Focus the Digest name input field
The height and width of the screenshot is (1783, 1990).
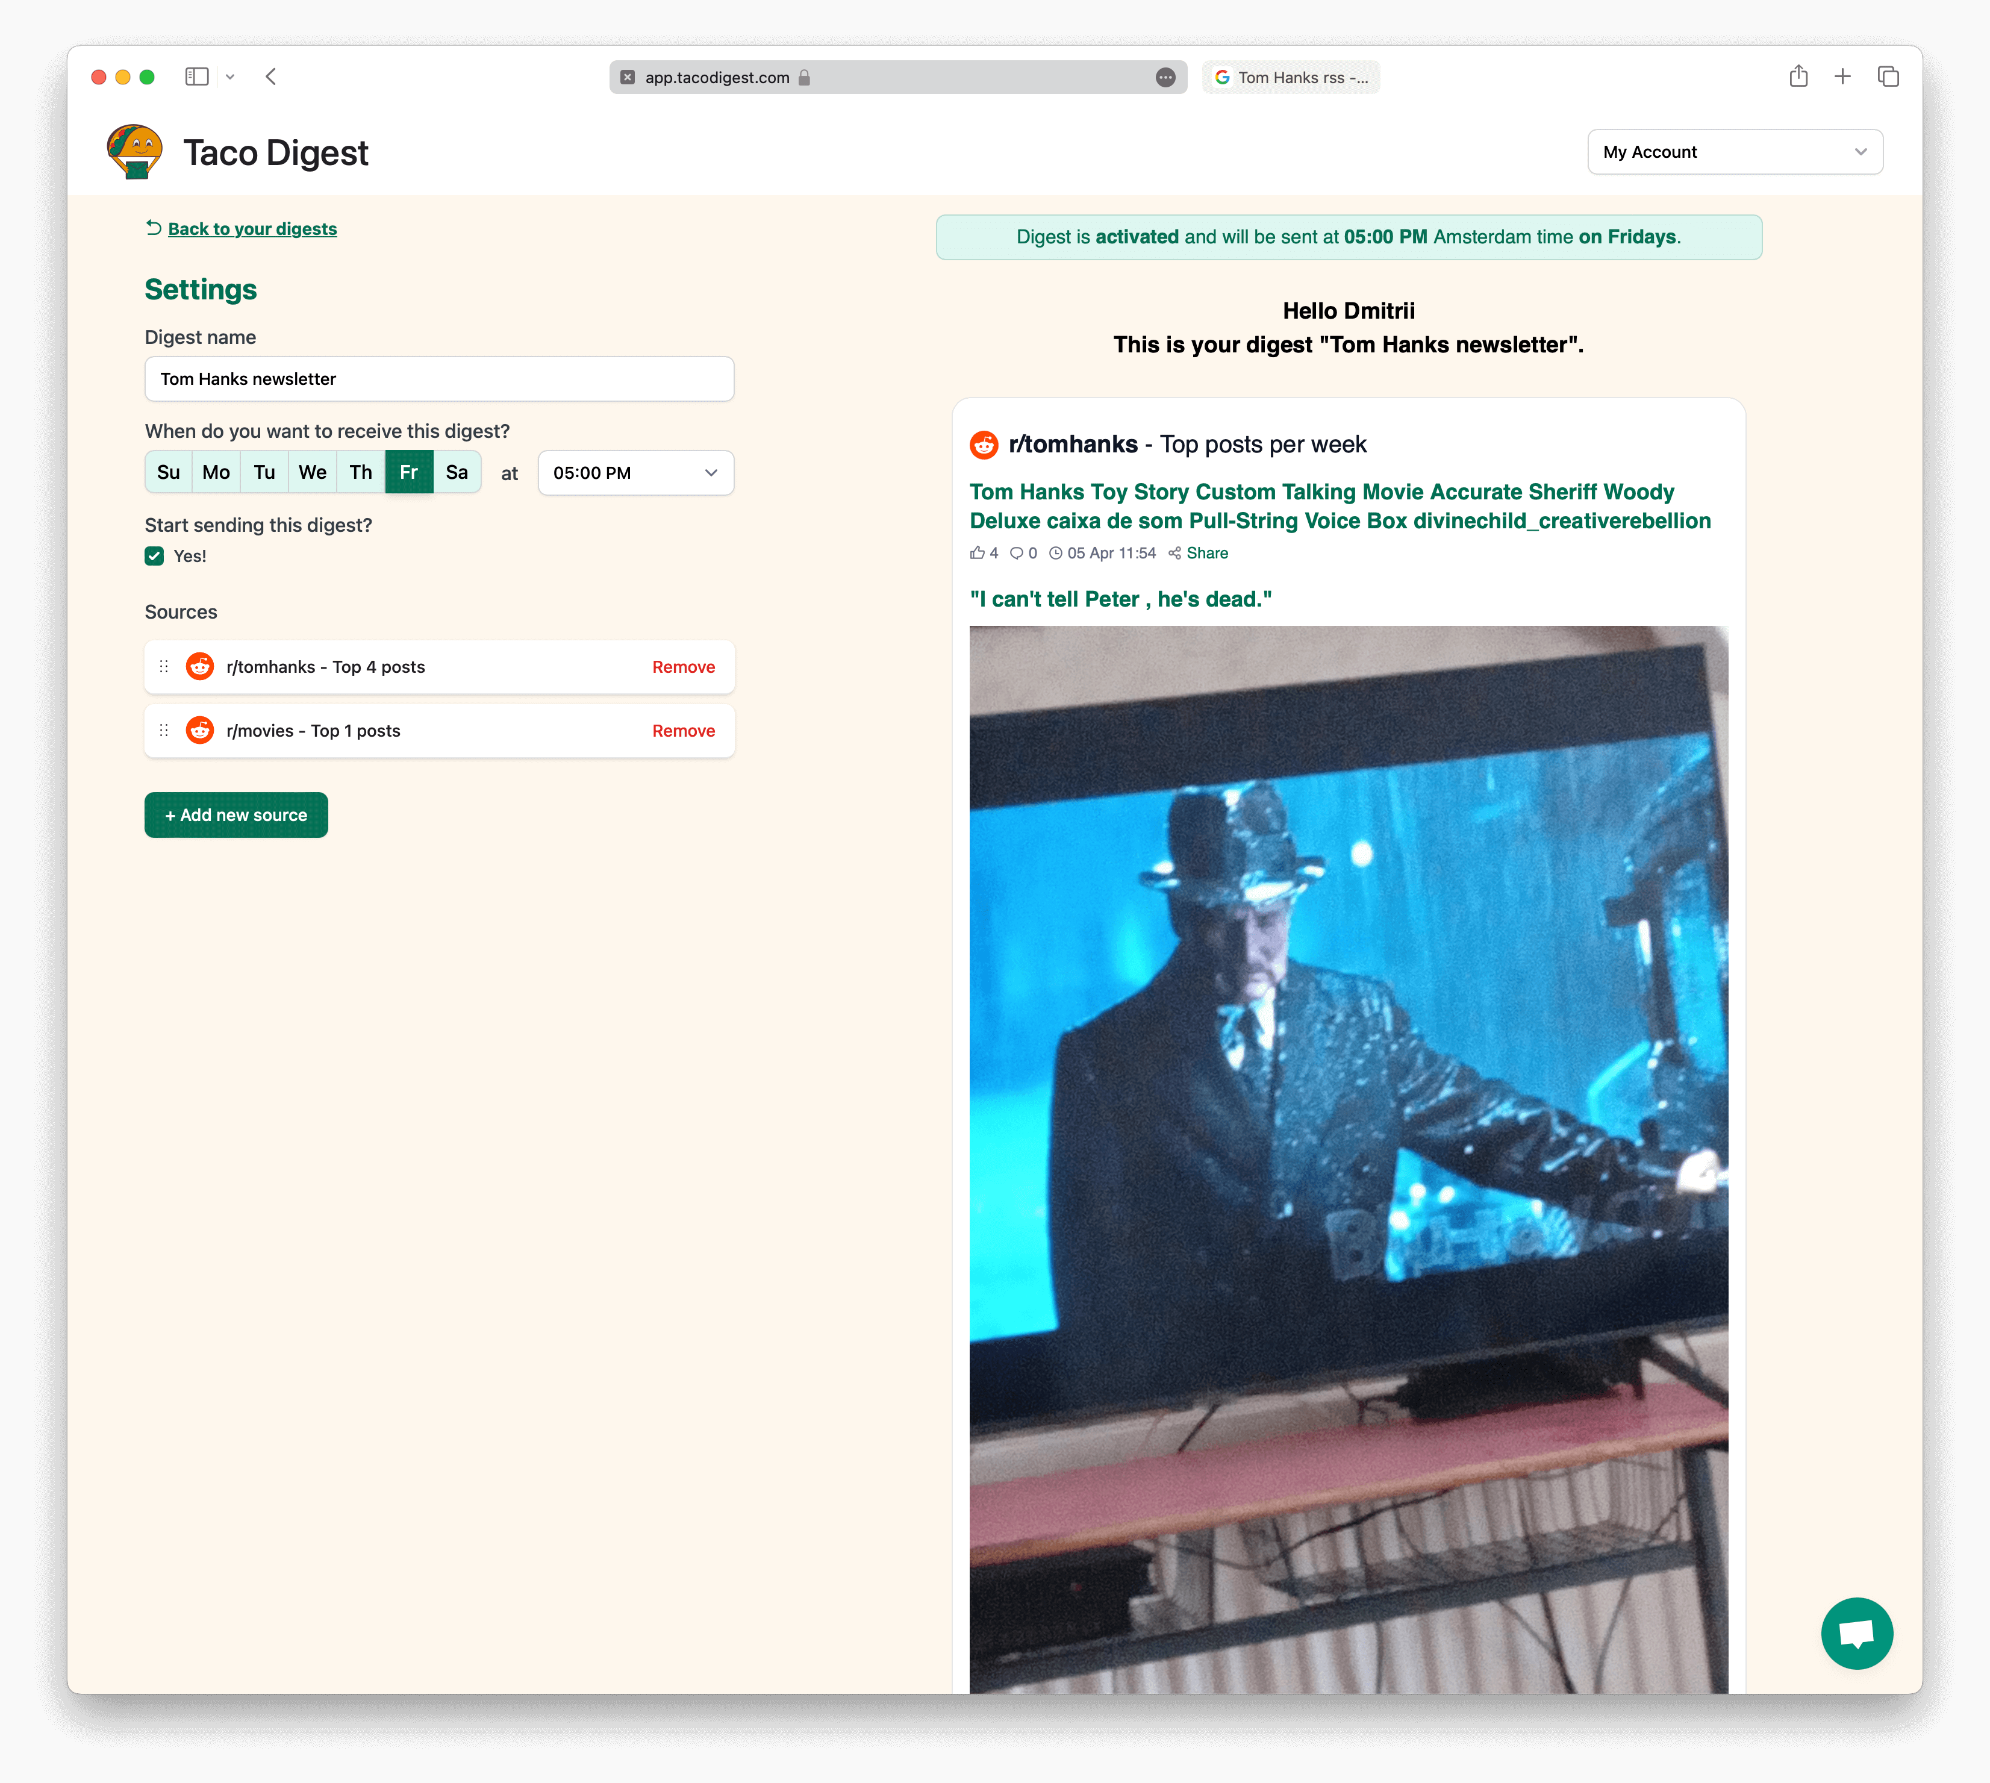coord(438,379)
